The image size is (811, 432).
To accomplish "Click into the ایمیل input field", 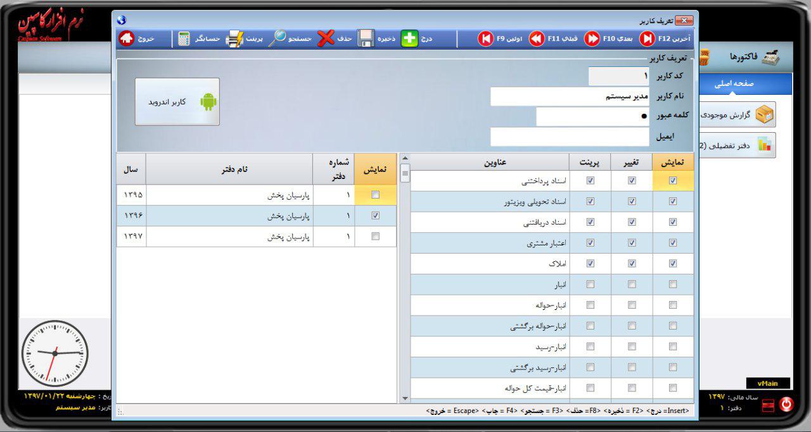I will click(x=569, y=137).
